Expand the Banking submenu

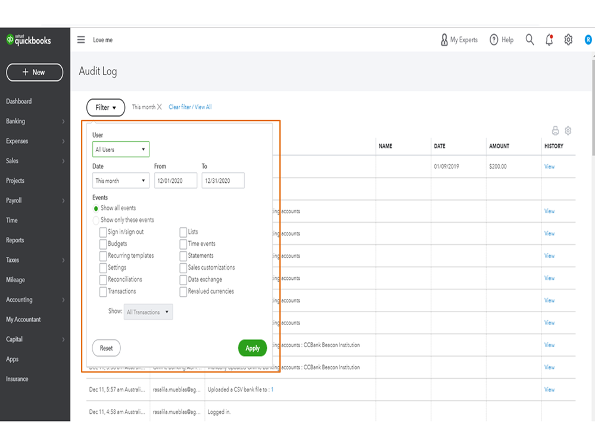click(x=63, y=121)
